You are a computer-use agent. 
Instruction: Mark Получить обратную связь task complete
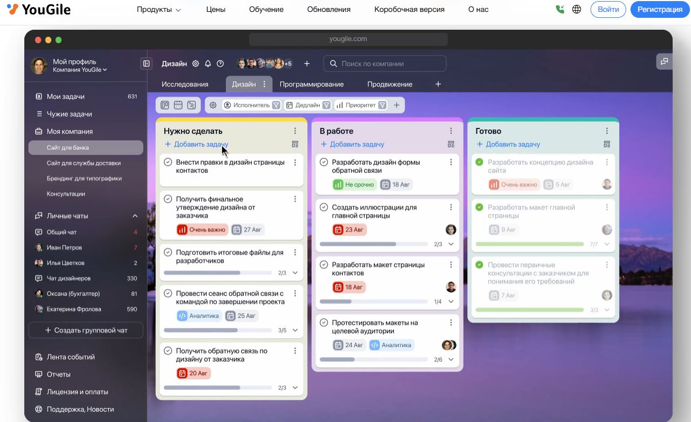[x=168, y=351]
